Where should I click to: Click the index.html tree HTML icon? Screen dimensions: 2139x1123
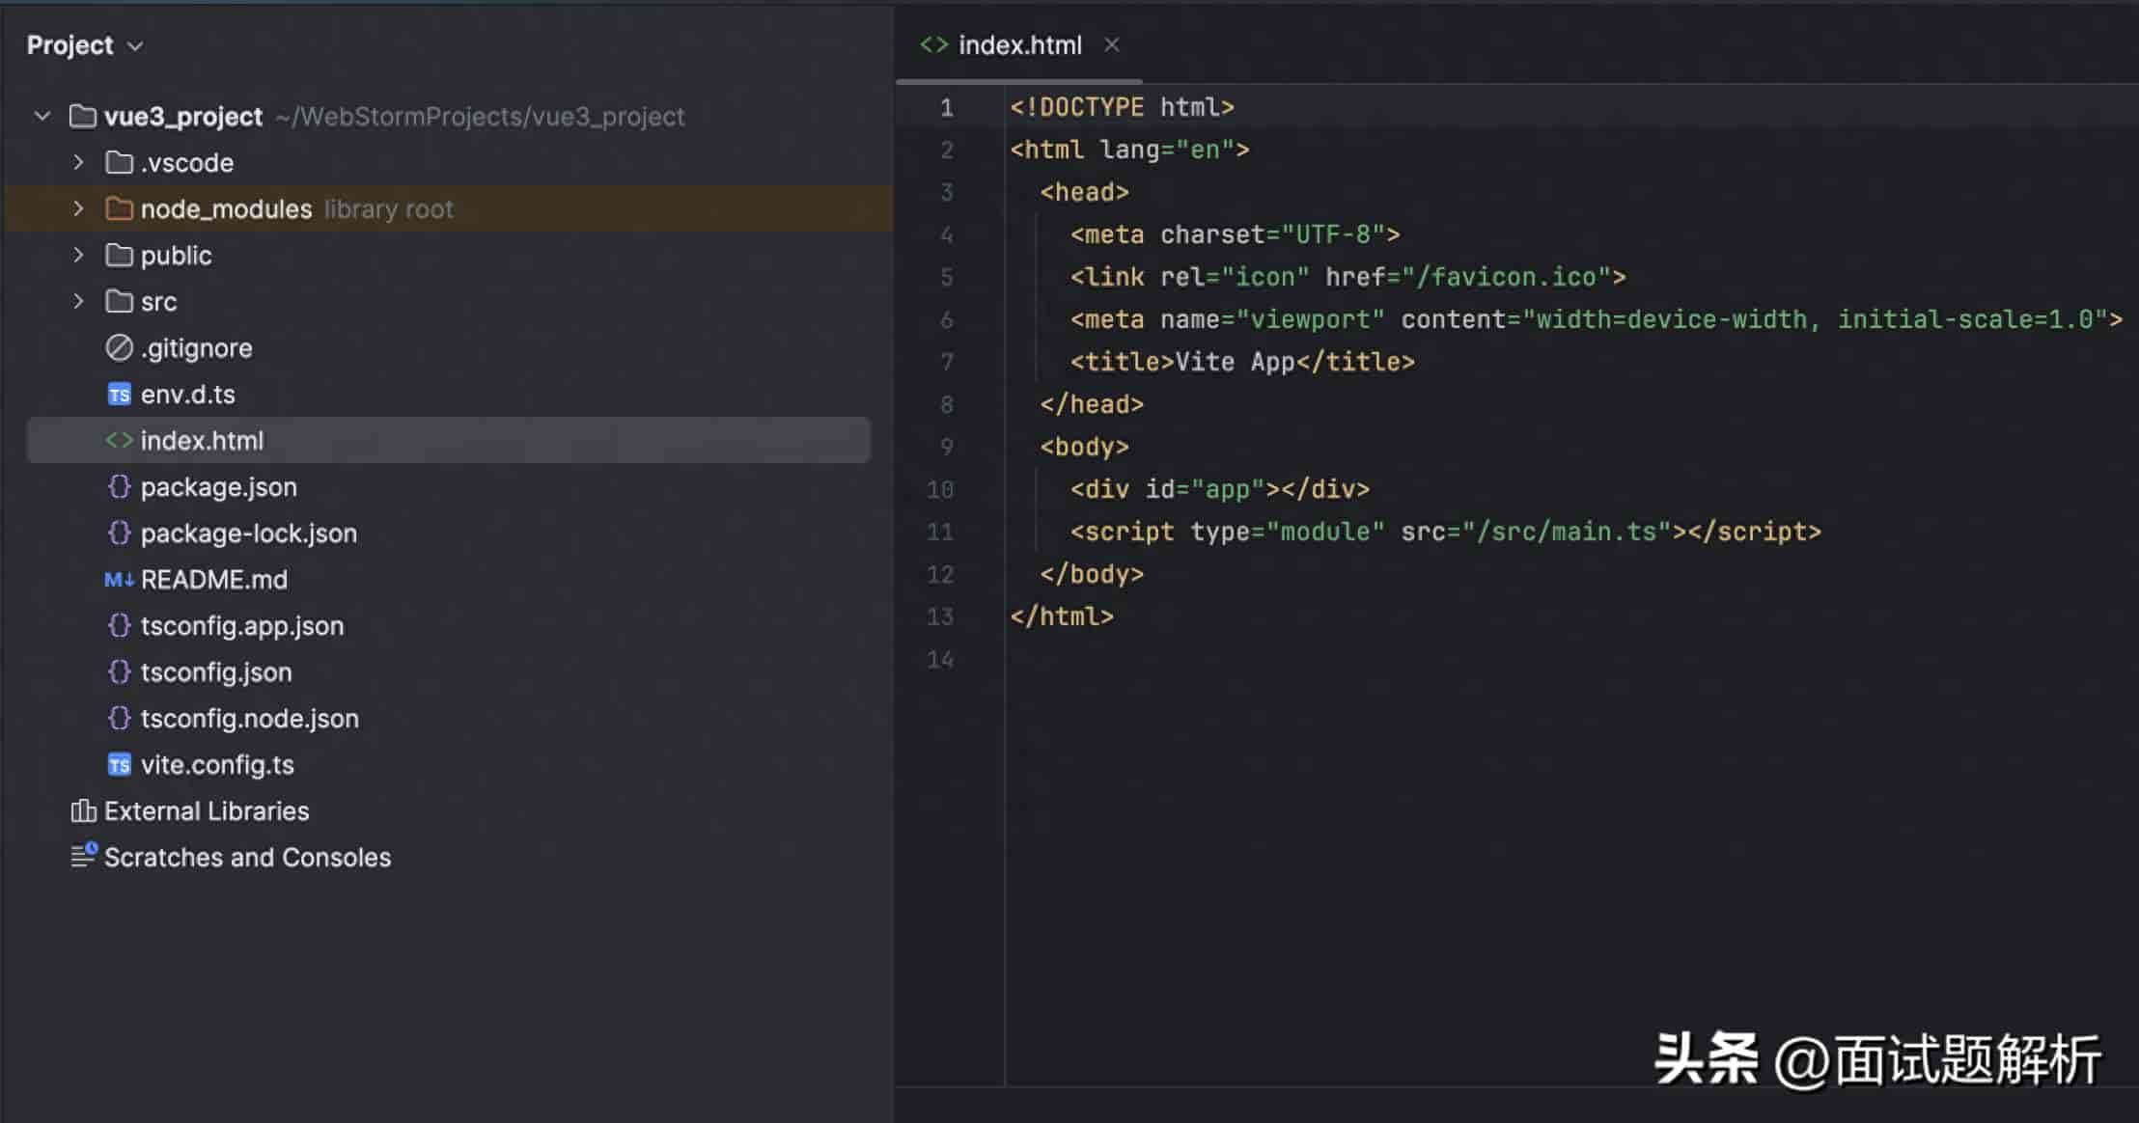(x=120, y=441)
